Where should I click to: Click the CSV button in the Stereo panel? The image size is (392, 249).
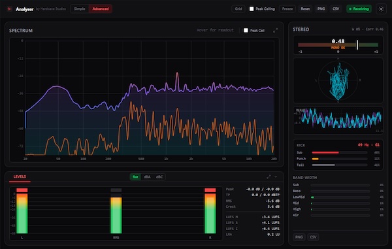[x=313, y=237]
